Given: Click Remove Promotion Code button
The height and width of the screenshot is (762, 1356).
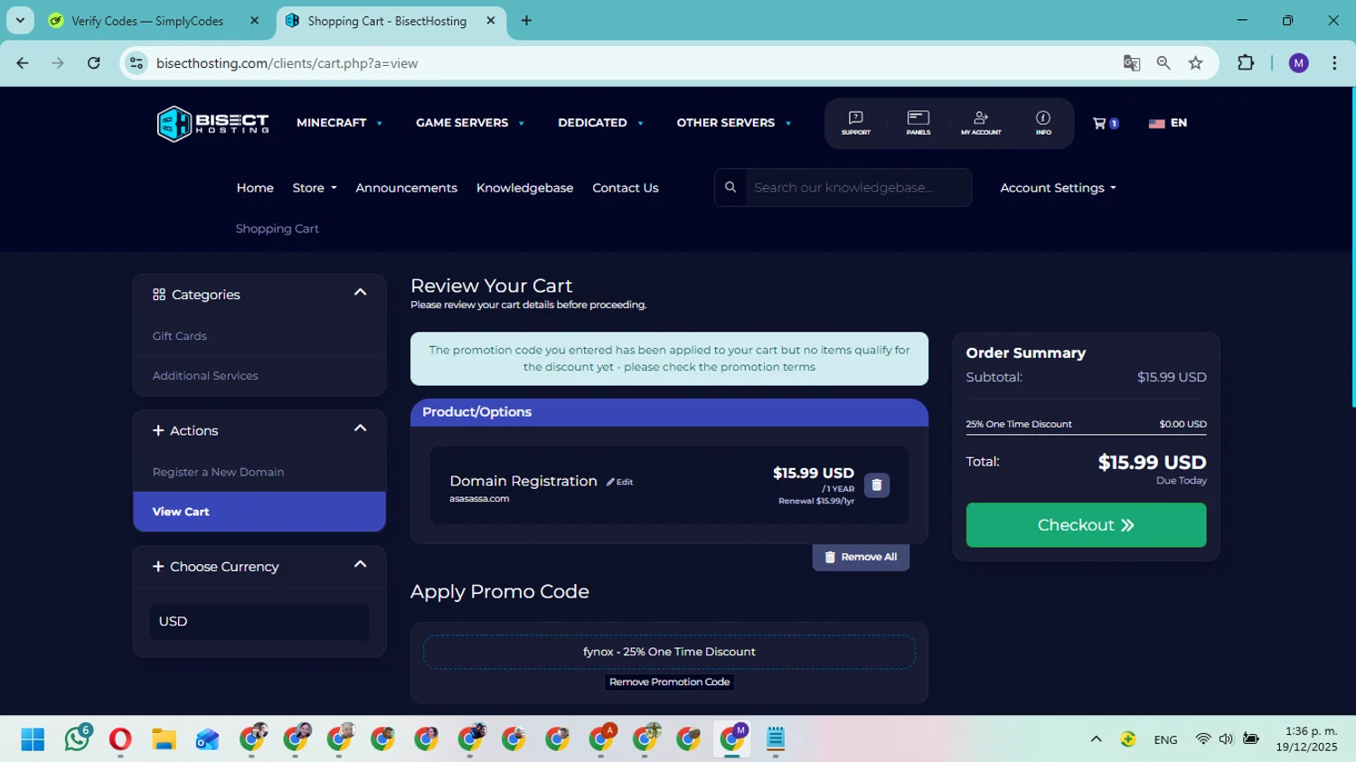Looking at the screenshot, I should [669, 682].
